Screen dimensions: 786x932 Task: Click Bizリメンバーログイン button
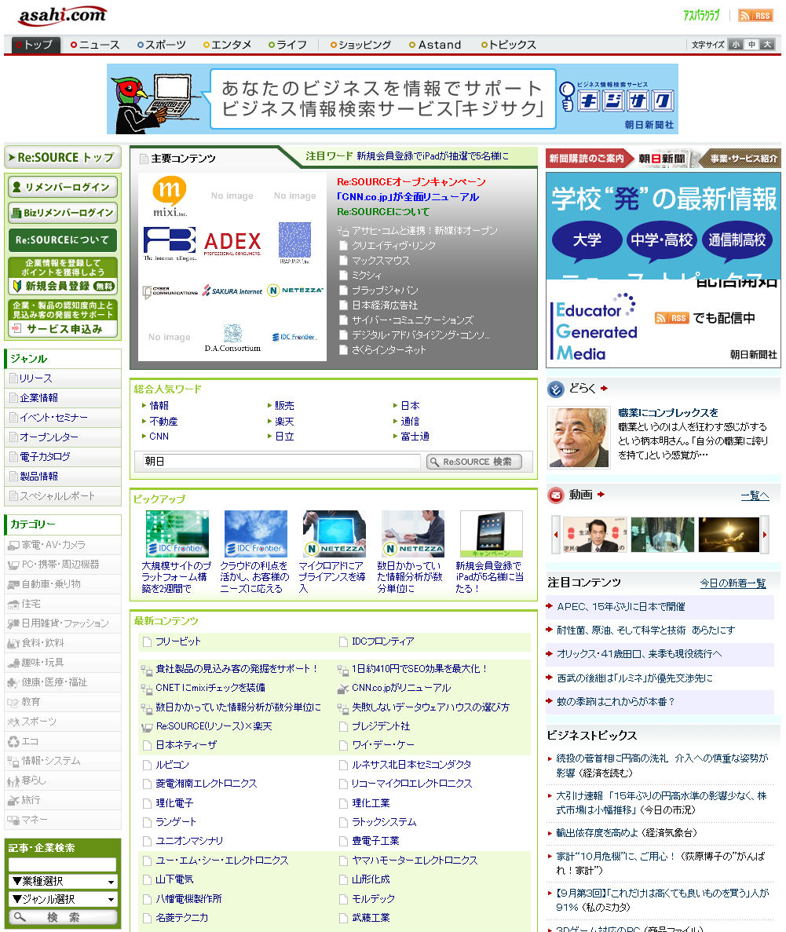click(63, 213)
